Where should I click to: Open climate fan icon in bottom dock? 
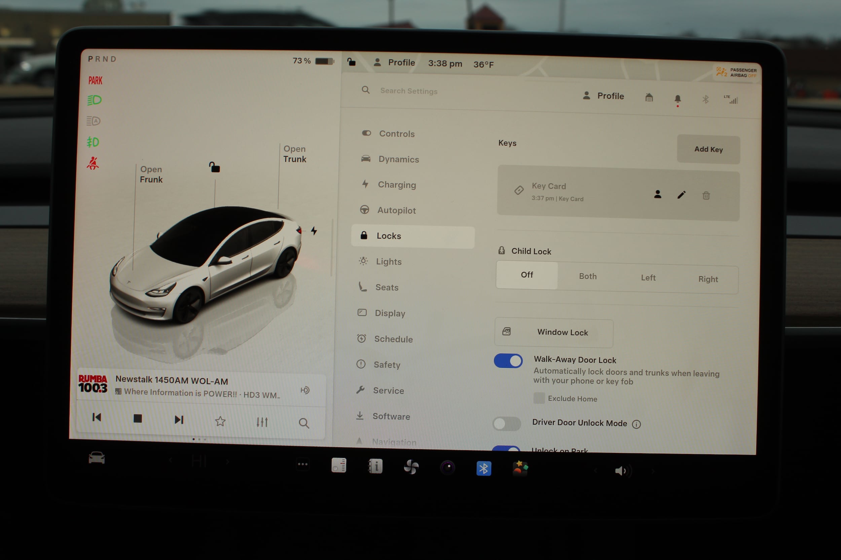click(x=411, y=467)
